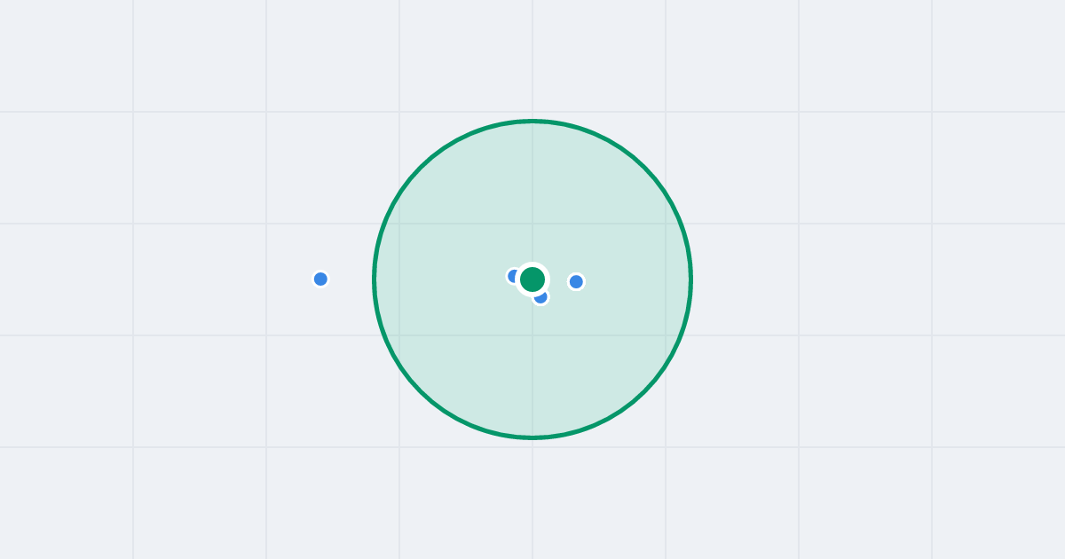Viewport: 1065px width, 559px height.
Task: Click the vertical grid line above the green circle
Action: 532,58
